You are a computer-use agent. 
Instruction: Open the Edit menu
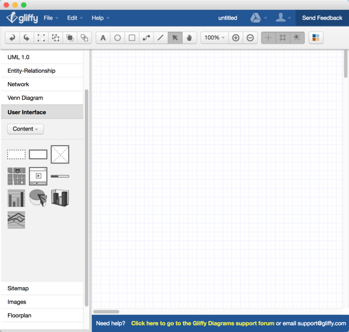pos(75,18)
